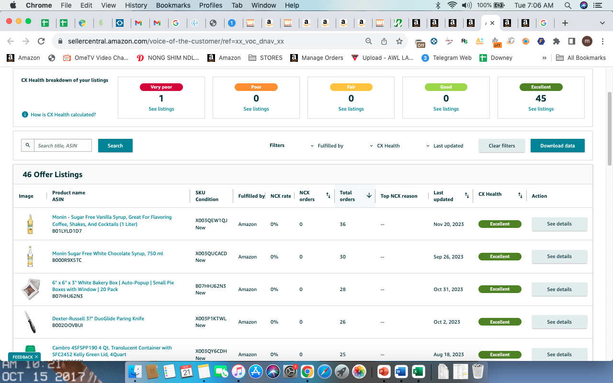Open the Photos app in the Dock
The width and height of the screenshot is (613, 383).
point(359,372)
